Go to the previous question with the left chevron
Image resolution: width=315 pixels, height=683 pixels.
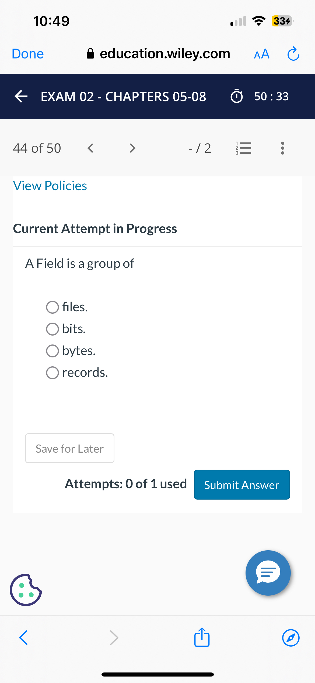click(x=90, y=148)
